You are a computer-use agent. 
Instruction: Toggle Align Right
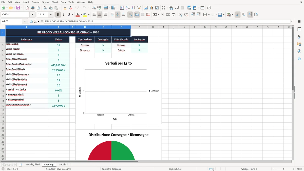pyautogui.click(x=105, y=15)
